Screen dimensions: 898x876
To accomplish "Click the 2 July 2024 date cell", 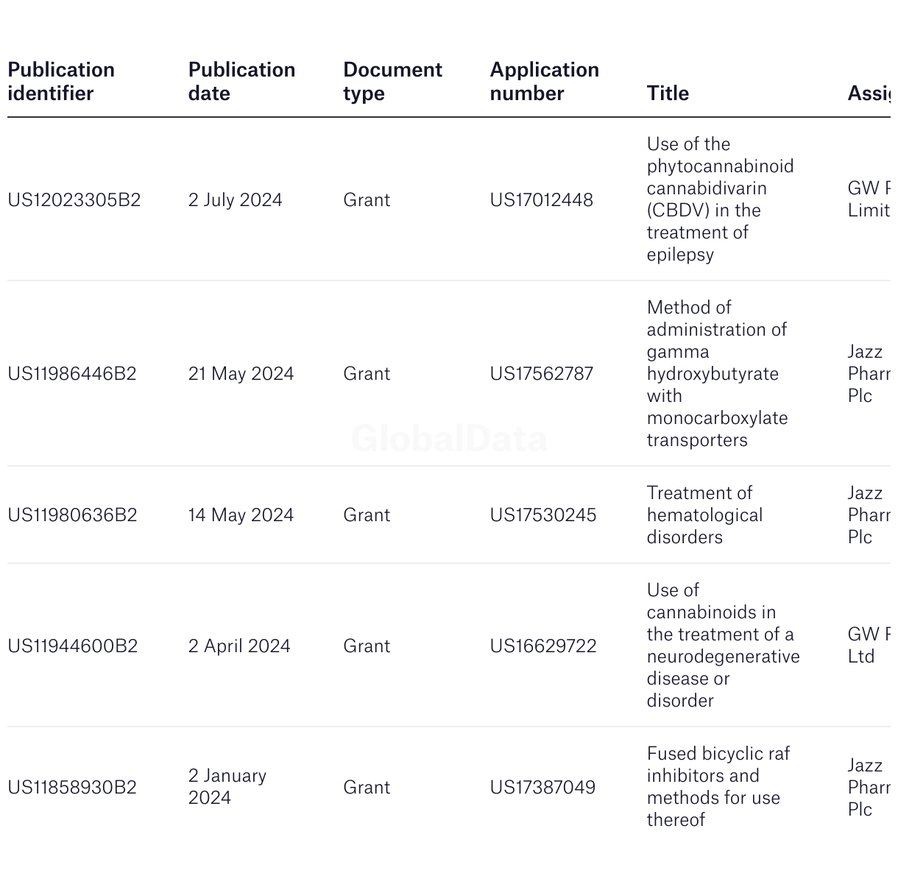I will (x=236, y=200).
